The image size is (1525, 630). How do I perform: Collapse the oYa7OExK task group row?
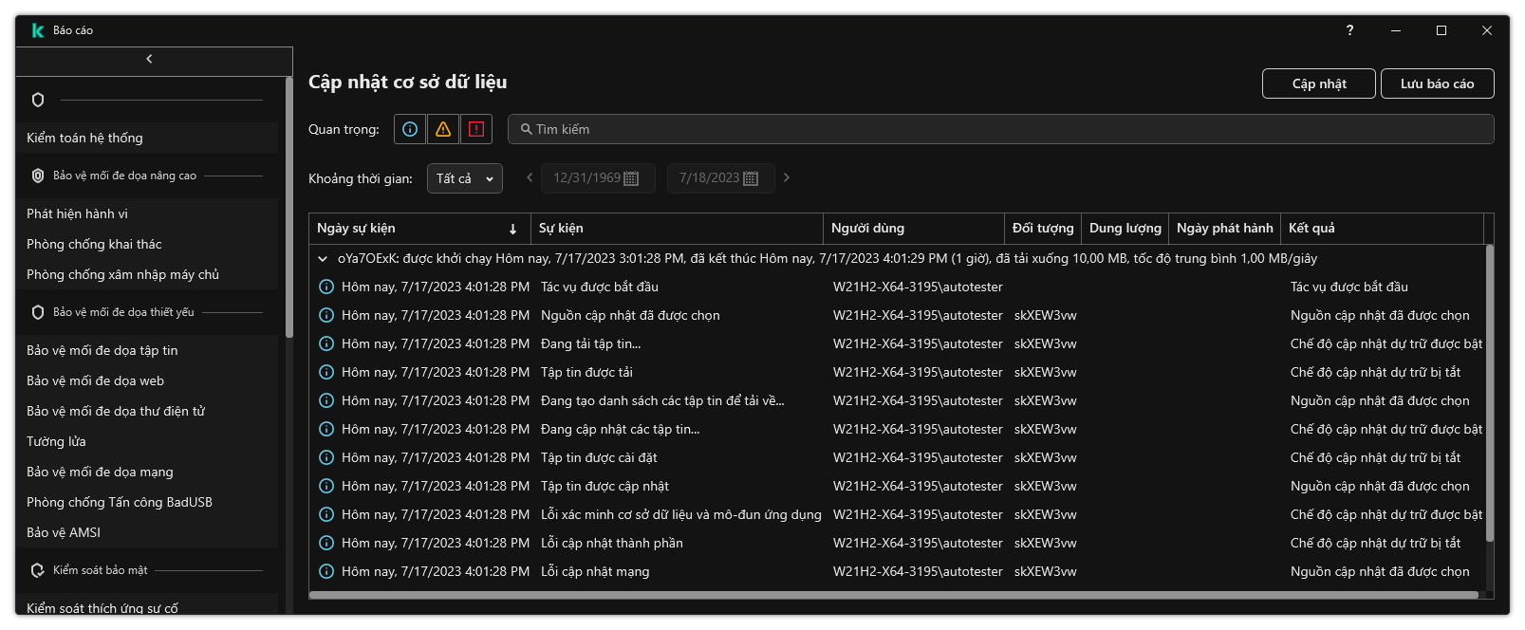[323, 258]
